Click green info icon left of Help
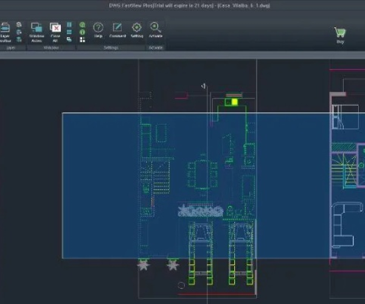Screen dimensions: 365x304 point(82,32)
